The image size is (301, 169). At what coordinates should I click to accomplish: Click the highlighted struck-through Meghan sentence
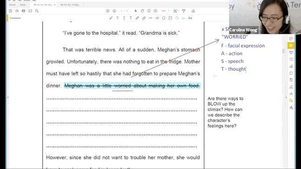click(132, 85)
